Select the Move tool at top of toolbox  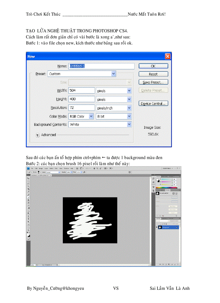[x=28, y=178]
